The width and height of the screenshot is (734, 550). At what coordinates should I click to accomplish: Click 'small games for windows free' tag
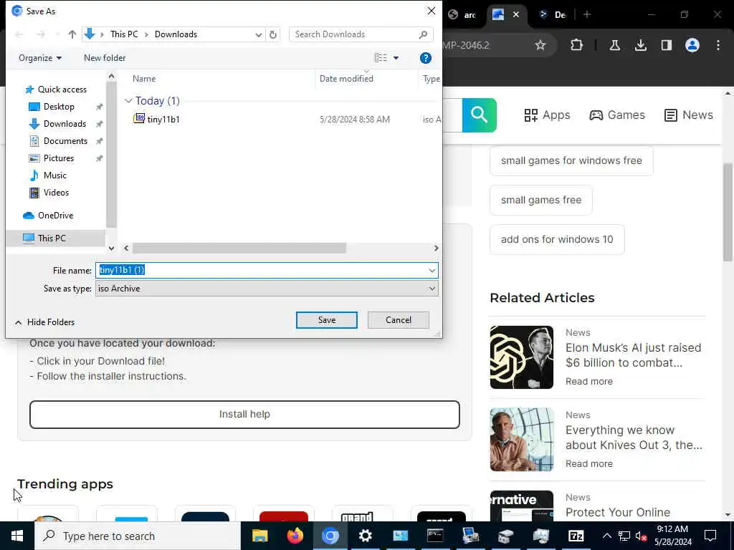click(x=571, y=161)
